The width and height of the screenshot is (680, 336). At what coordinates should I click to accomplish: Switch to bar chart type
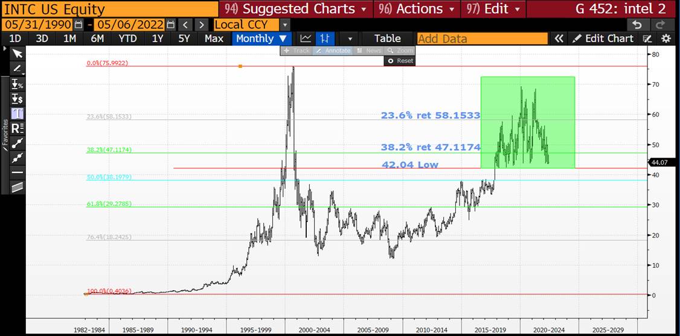pyautogui.click(x=324, y=39)
